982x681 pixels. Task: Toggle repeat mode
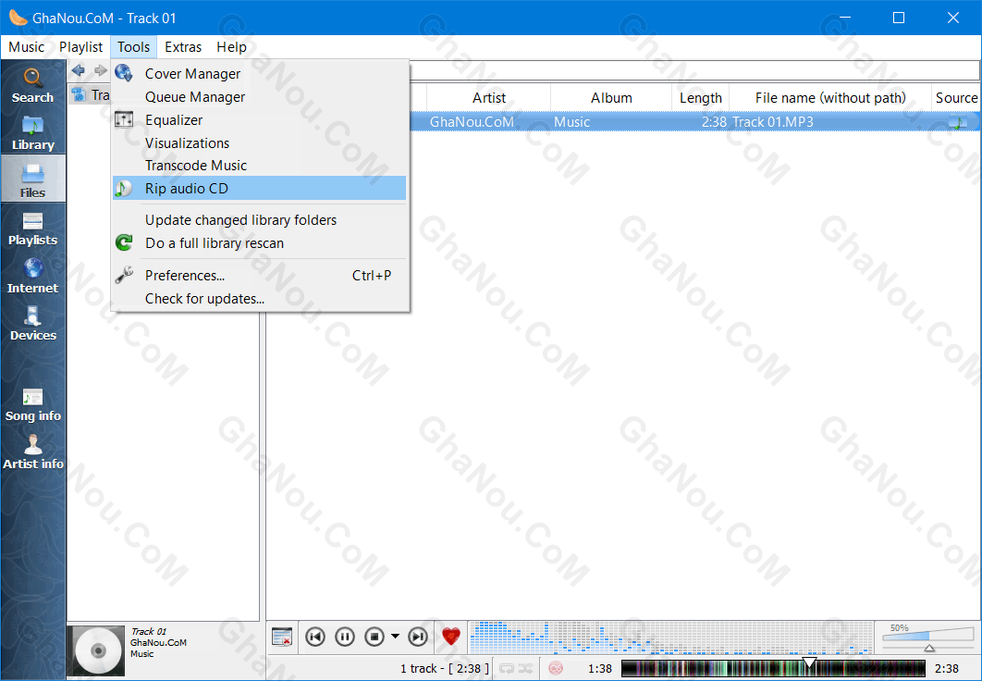pos(506,668)
